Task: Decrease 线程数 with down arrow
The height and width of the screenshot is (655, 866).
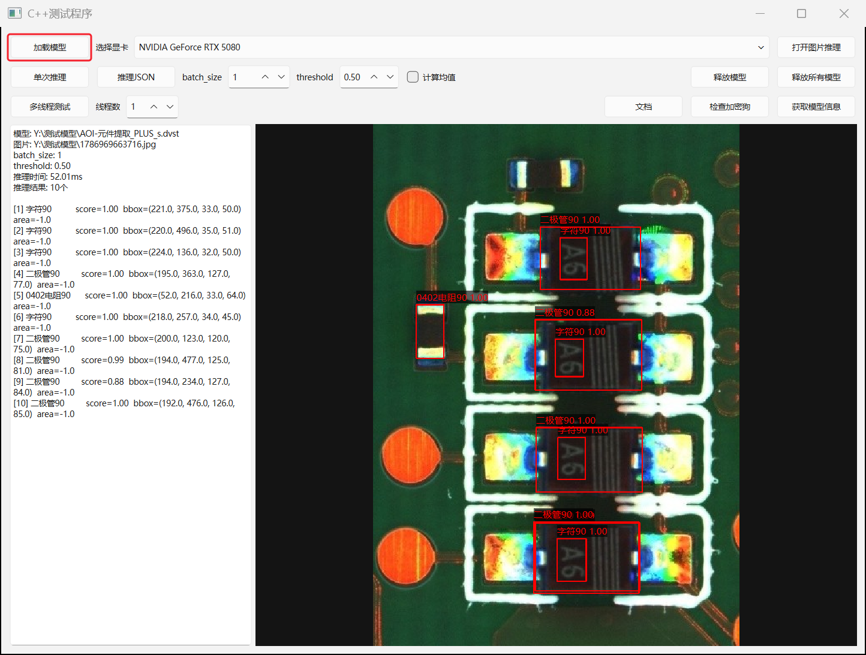Action: [x=170, y=107]
